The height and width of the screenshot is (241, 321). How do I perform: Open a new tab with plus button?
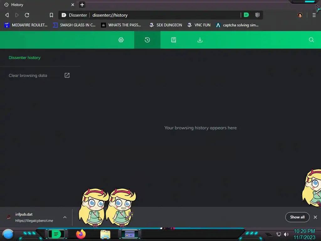coord(82,5)
